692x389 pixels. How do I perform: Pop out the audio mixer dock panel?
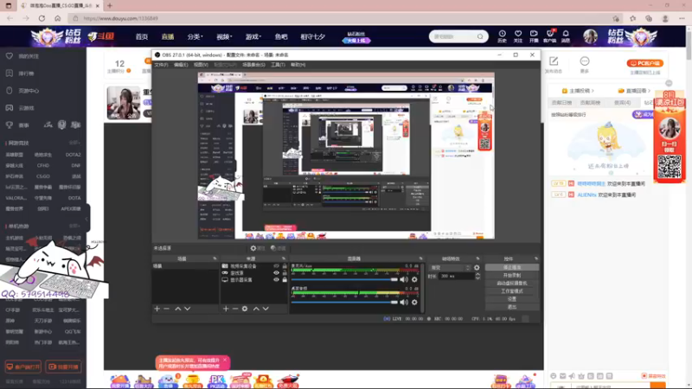420,258
